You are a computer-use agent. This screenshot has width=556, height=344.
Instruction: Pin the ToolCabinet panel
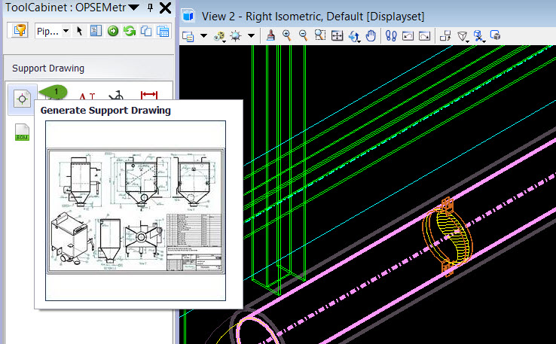[151, 8]
